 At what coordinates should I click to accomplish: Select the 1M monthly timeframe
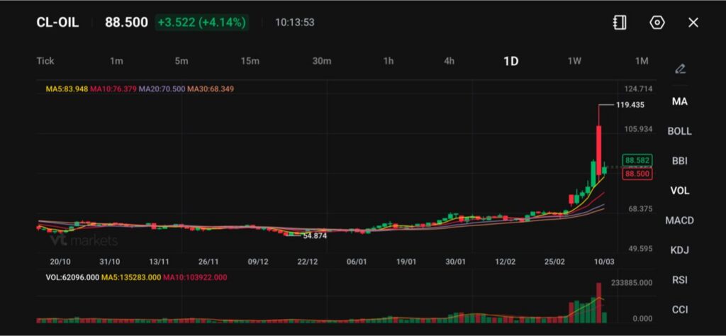(x=641, y=61)
